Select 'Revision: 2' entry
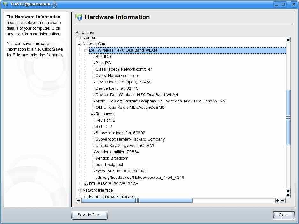Viewport: 299px width, 224px height. point(105,120)
